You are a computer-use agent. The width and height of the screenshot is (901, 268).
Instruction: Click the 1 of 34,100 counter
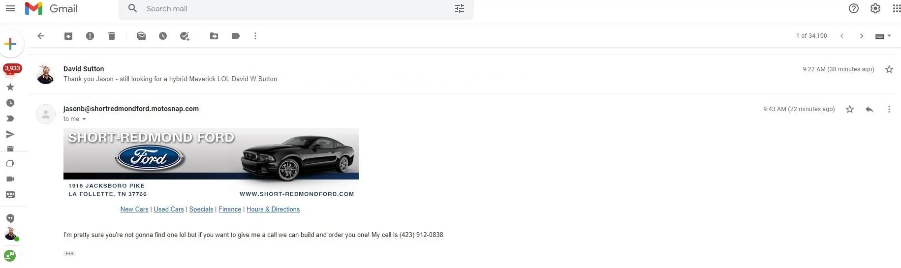(811, 36)
